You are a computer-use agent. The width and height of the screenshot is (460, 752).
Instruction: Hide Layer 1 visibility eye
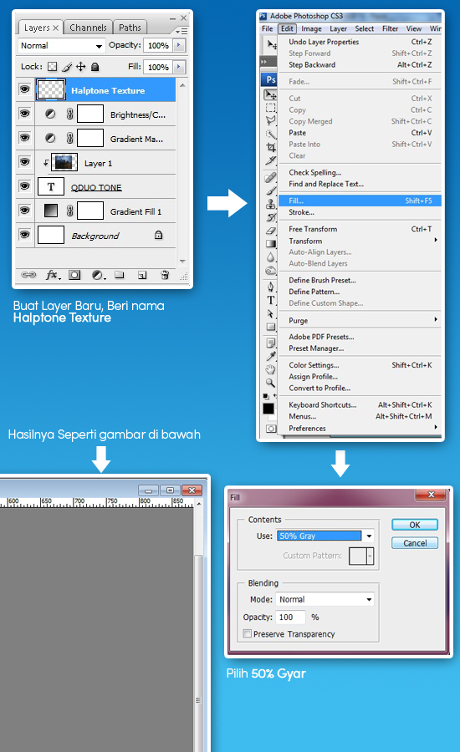coord(24,162)
